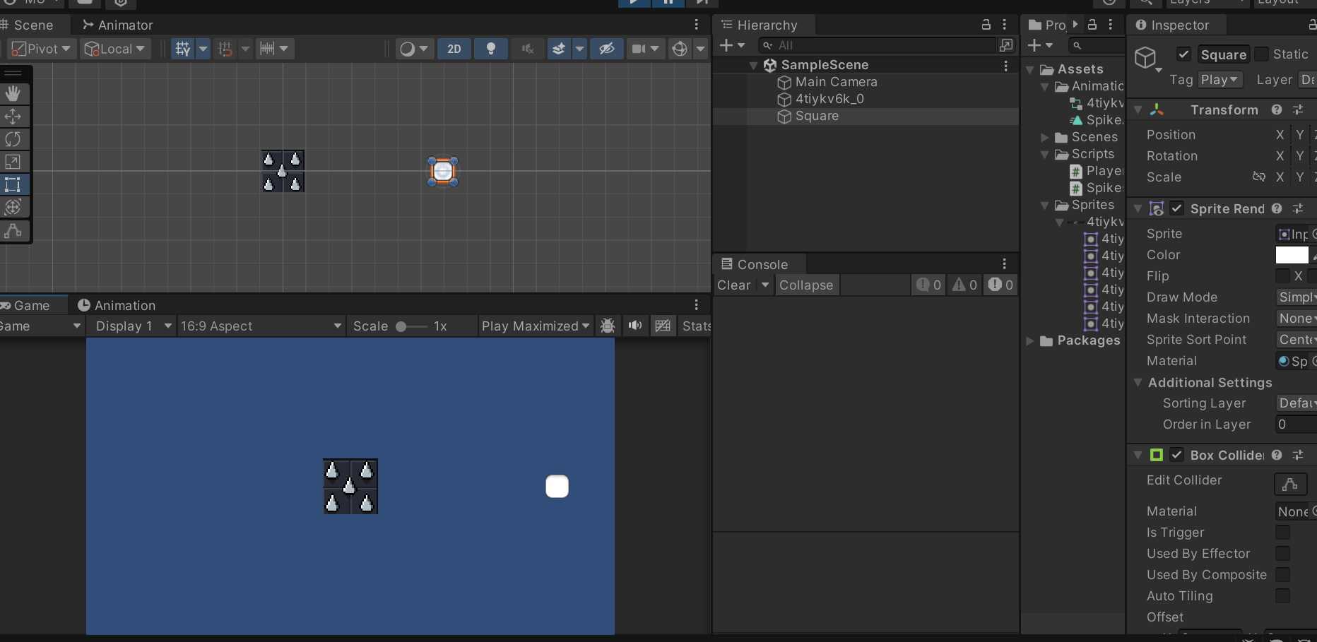The image size is (1317, 642).
Task: Adjust the Game view Scale slider
Action: (411, 326)
